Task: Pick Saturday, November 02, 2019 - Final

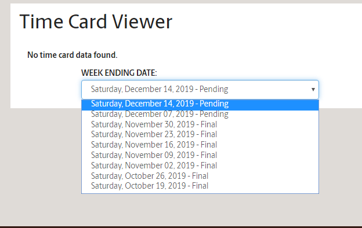Action: pyautogui.click(x=200, y=166)
